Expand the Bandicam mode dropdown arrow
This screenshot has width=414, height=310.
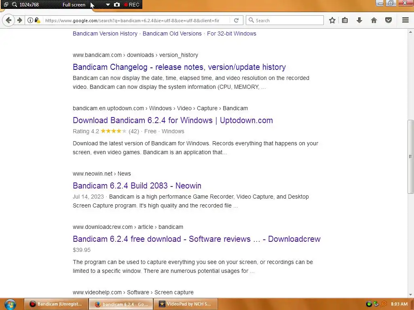coord(108,5)
